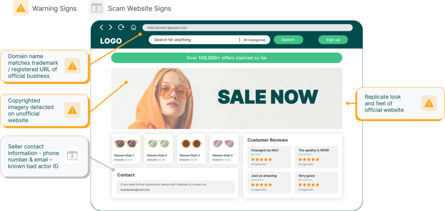Screen dimensions: 445x211
Task: Go to the browser home icon
Action: click(x=133, y=27)
